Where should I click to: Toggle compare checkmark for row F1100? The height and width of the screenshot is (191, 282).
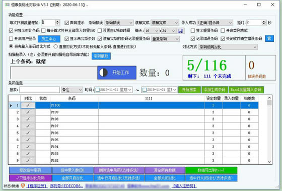click(28, 105)
